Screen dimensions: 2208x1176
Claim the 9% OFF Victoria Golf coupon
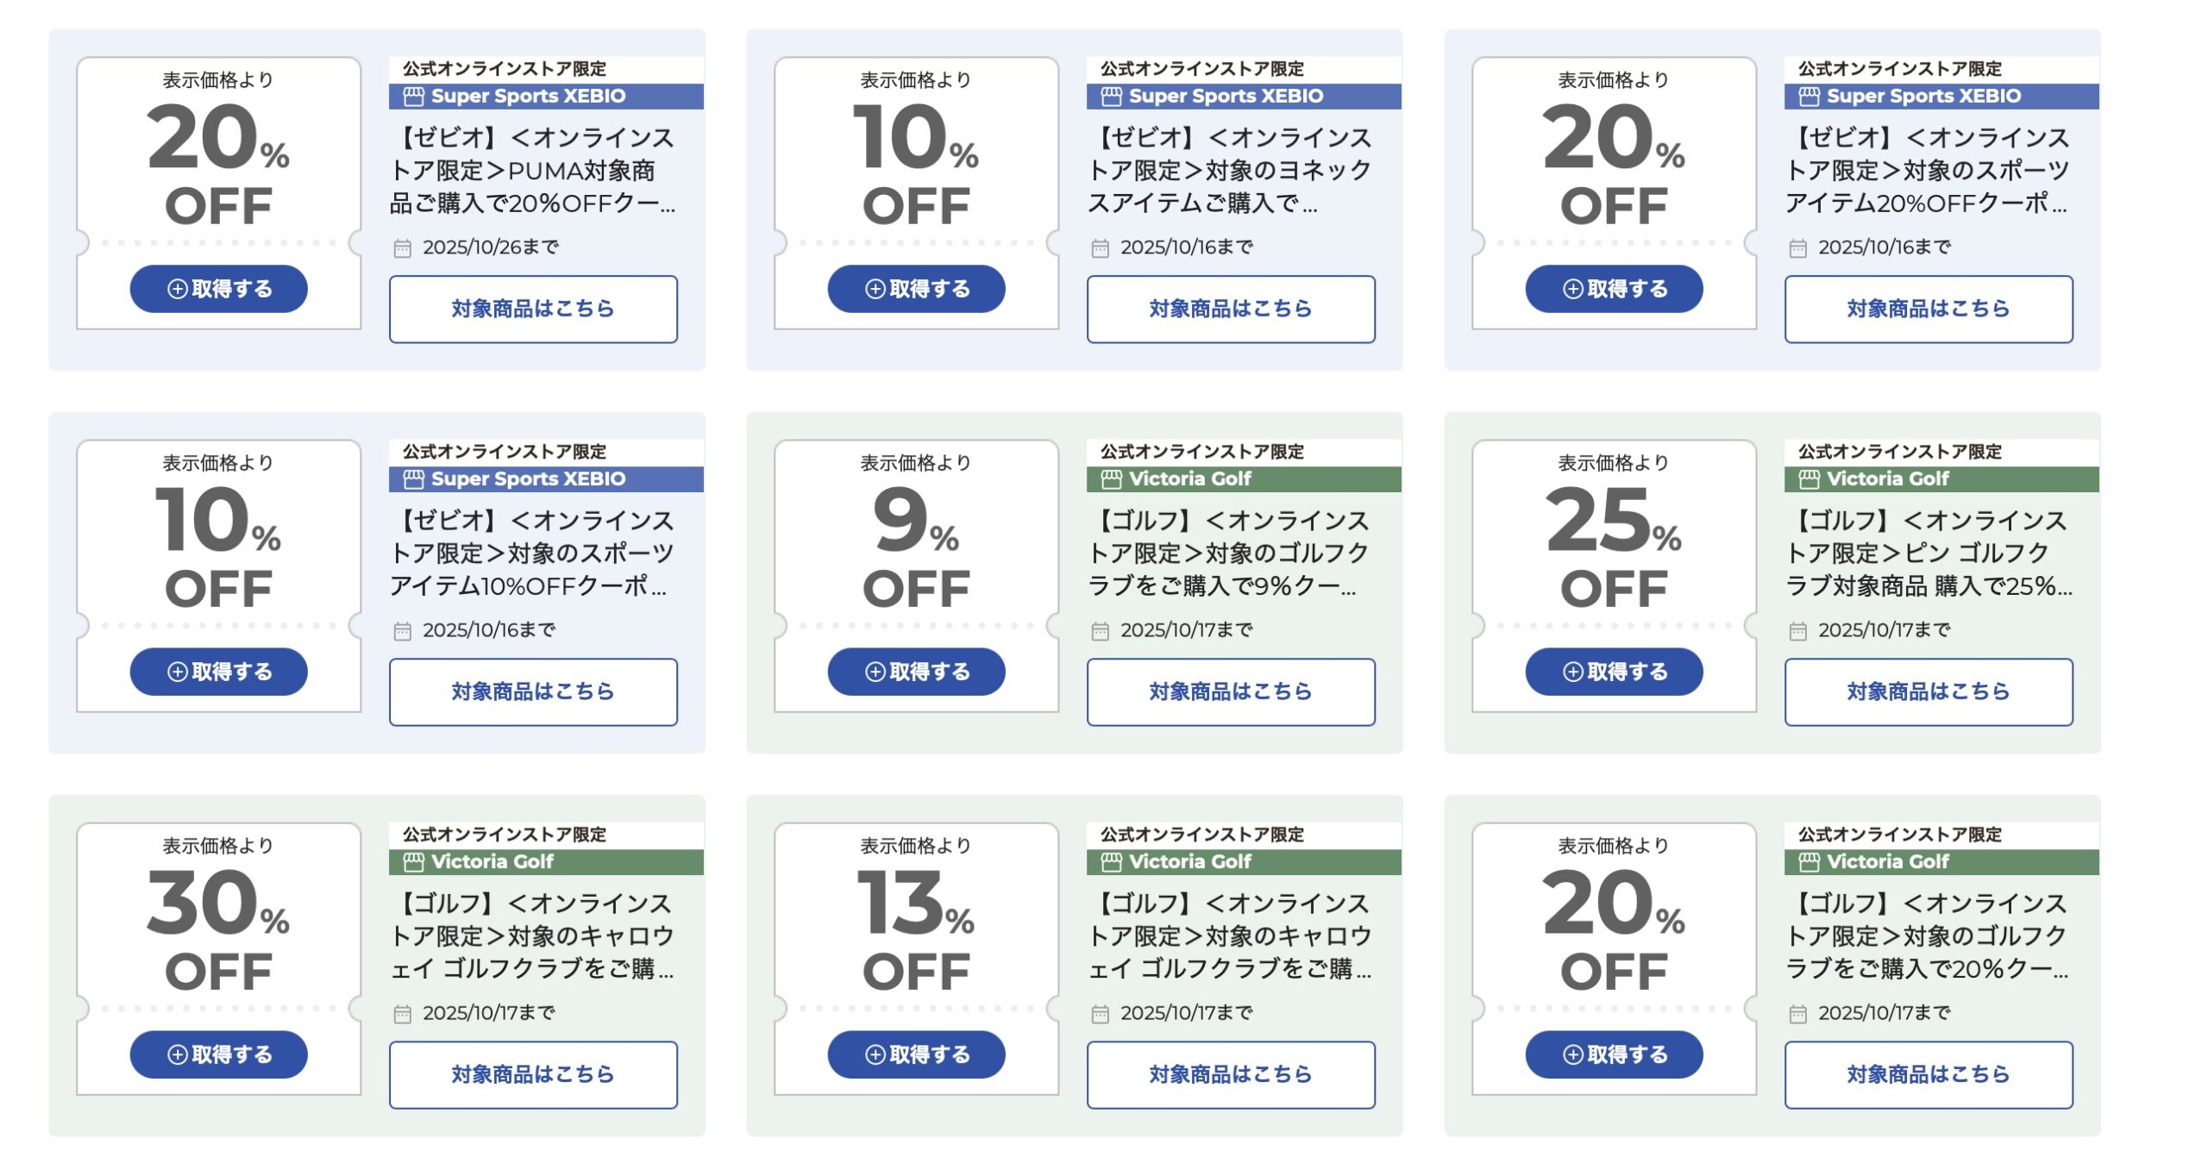click(x=916, y=672)
